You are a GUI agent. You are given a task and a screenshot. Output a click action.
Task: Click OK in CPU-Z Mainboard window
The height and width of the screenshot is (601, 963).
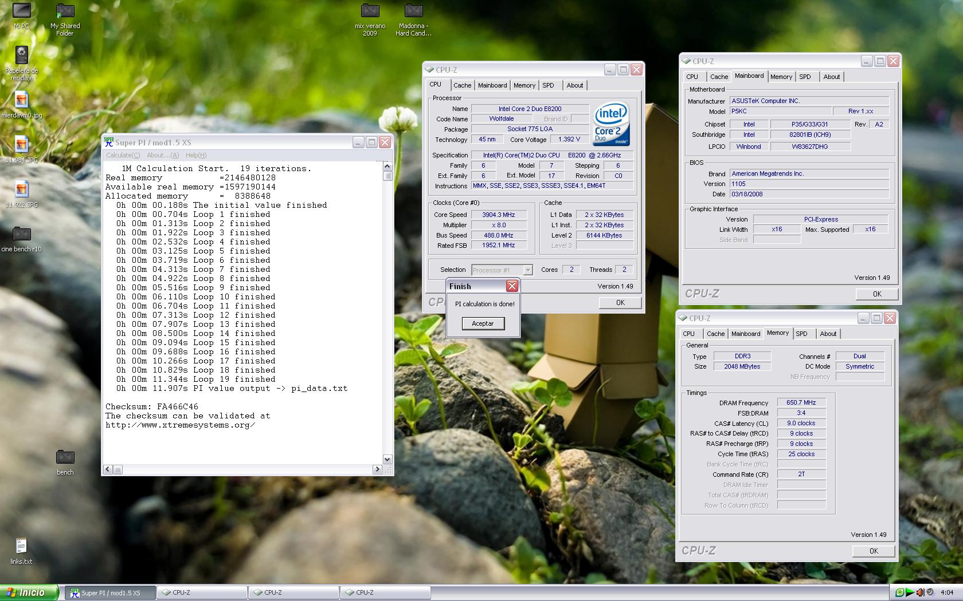pyautogui.click(x=877, y=294)
